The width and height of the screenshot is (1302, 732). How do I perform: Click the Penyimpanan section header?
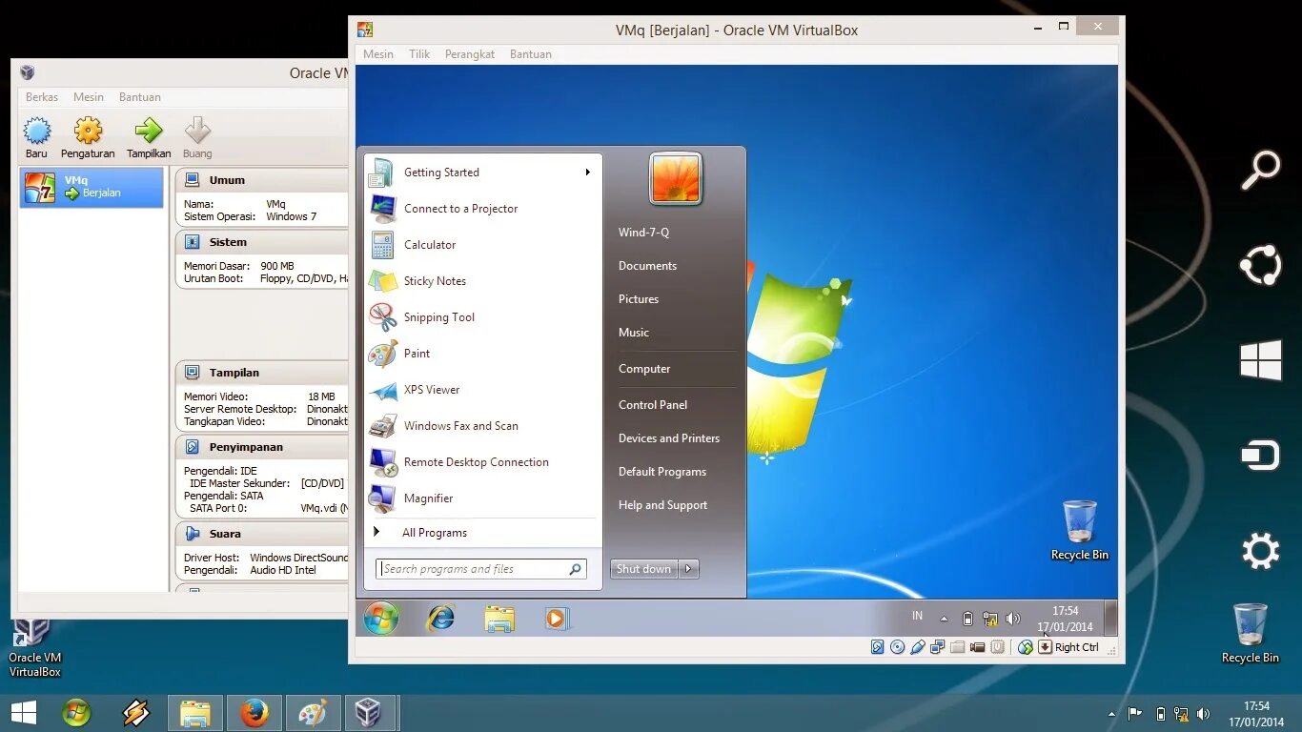point(262,447)
